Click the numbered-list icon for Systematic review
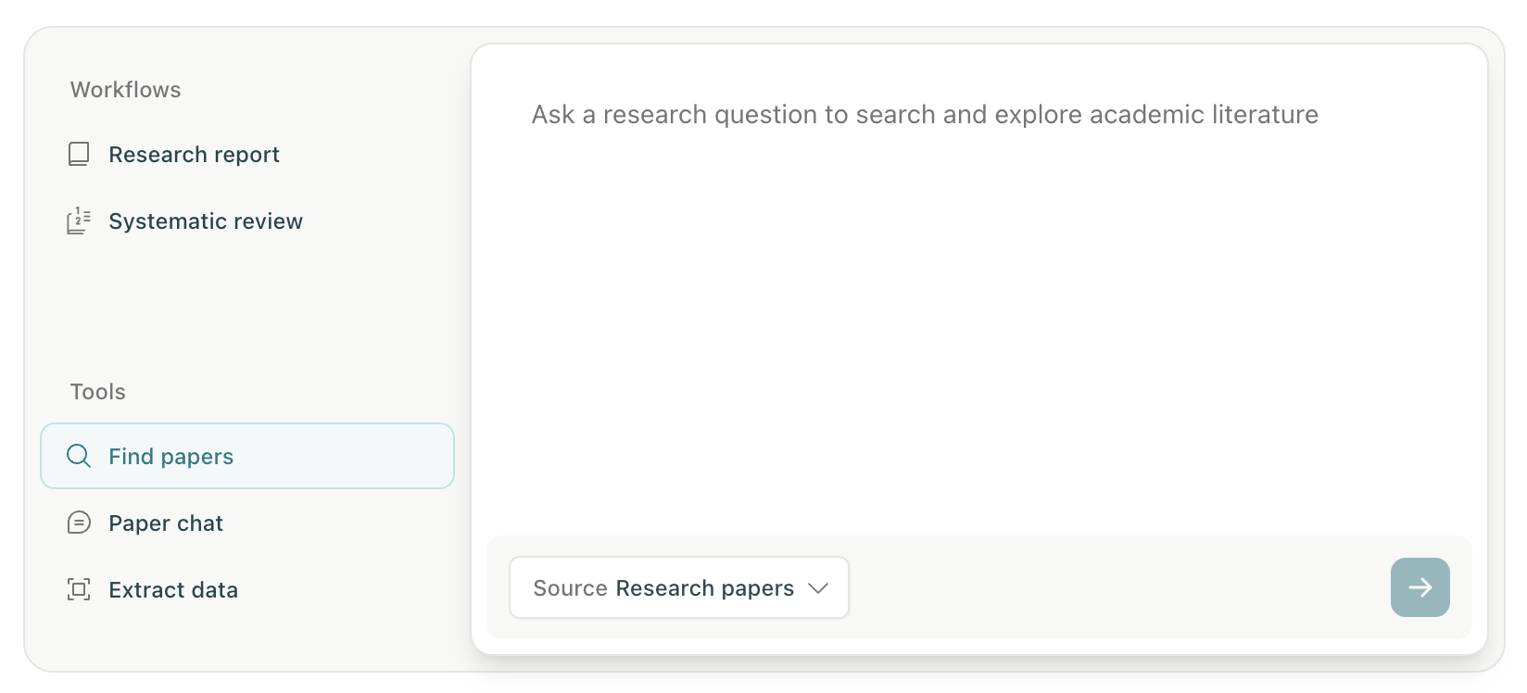This screenshot has width=1527, height=693. 79,221
